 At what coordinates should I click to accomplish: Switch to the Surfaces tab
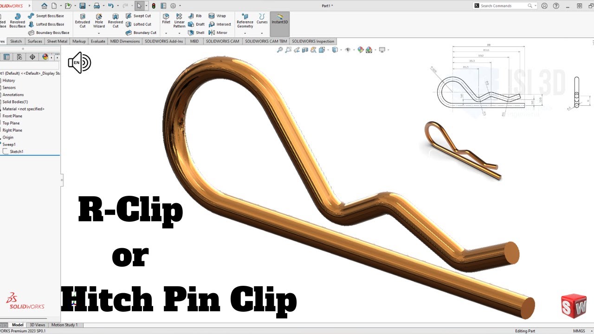35,41
